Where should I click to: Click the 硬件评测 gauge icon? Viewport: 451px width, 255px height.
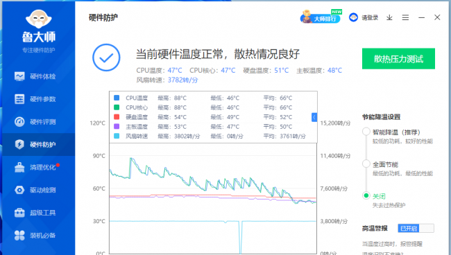pos(19,122)
